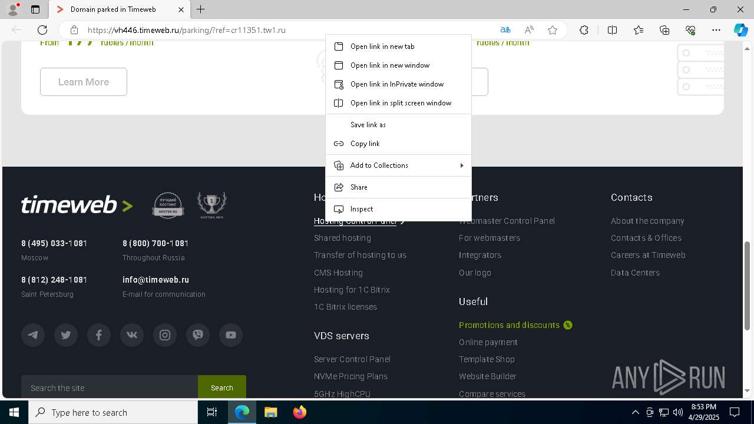Add a new browser tab
This screenshot has height=424, width=754.
pyautogui.click(x=201, y=9)
